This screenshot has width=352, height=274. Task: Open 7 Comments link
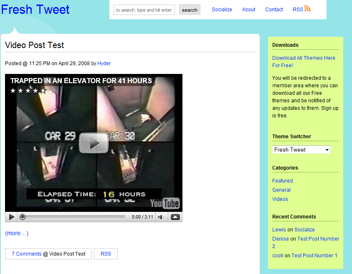26,254
